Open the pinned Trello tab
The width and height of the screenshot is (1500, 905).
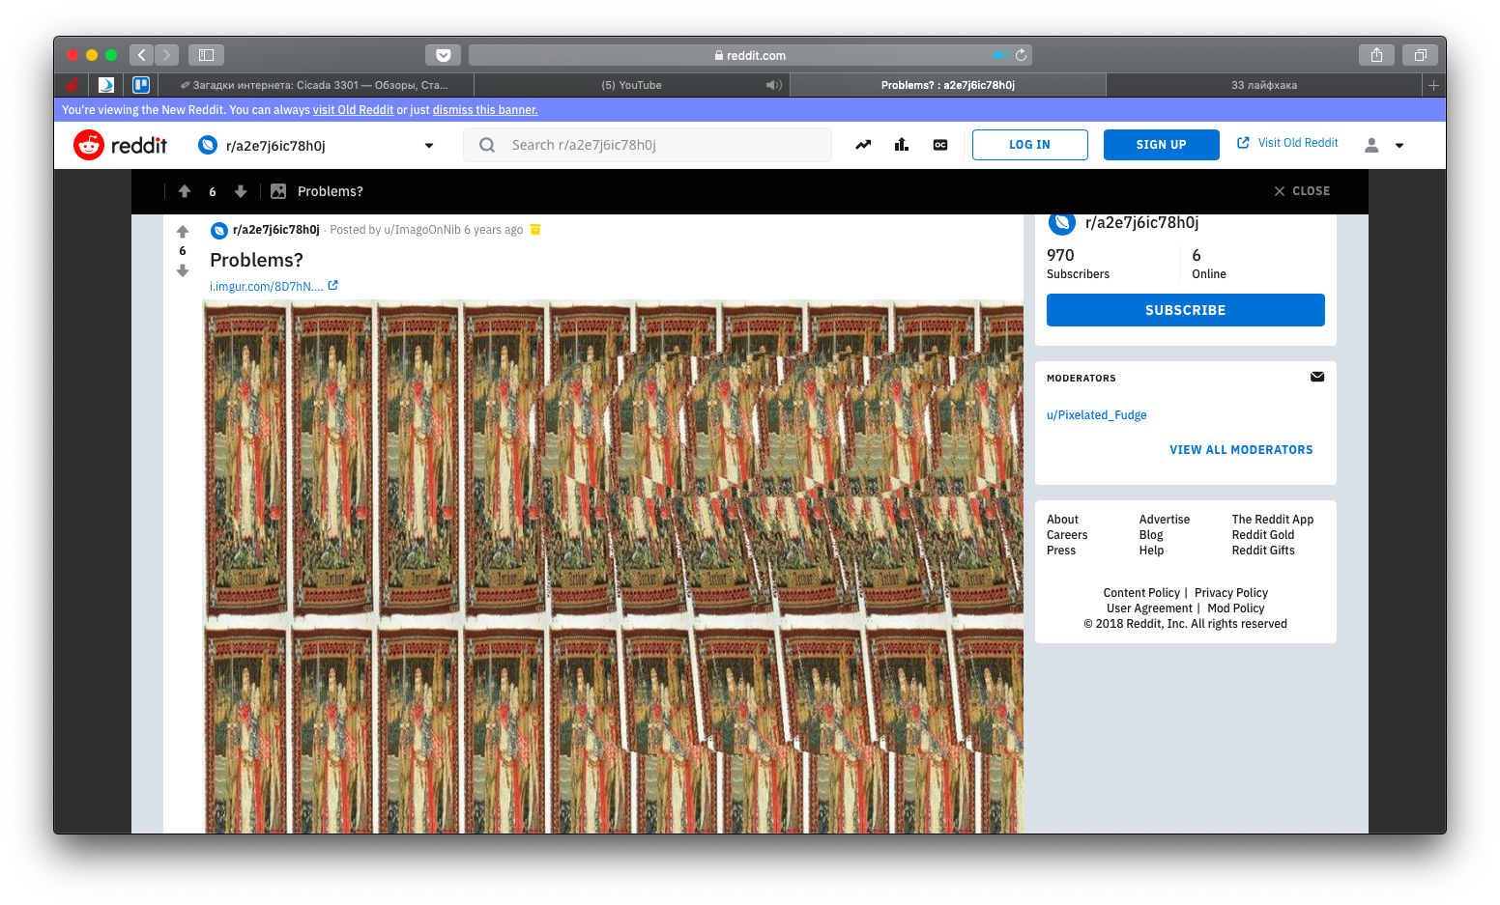click(141, 85)
